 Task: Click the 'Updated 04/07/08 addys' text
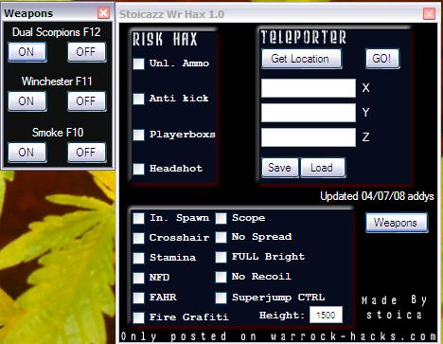377,196
